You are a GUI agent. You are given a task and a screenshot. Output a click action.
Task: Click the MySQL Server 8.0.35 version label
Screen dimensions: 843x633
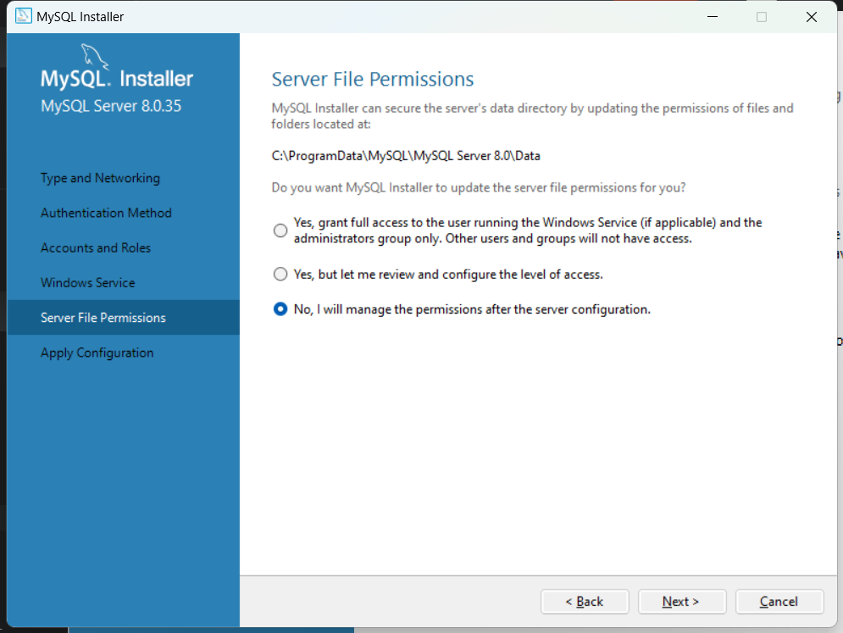(x=111, y=107)
